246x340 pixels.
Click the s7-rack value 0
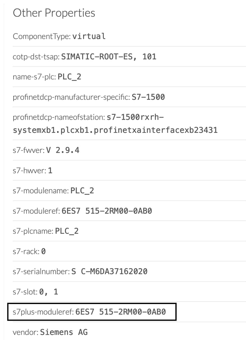(x=43, y=251)
